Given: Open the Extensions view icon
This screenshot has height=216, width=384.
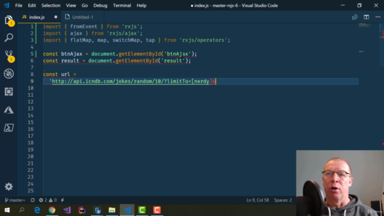Looking at the screenshot, I should tap(9, 92).
